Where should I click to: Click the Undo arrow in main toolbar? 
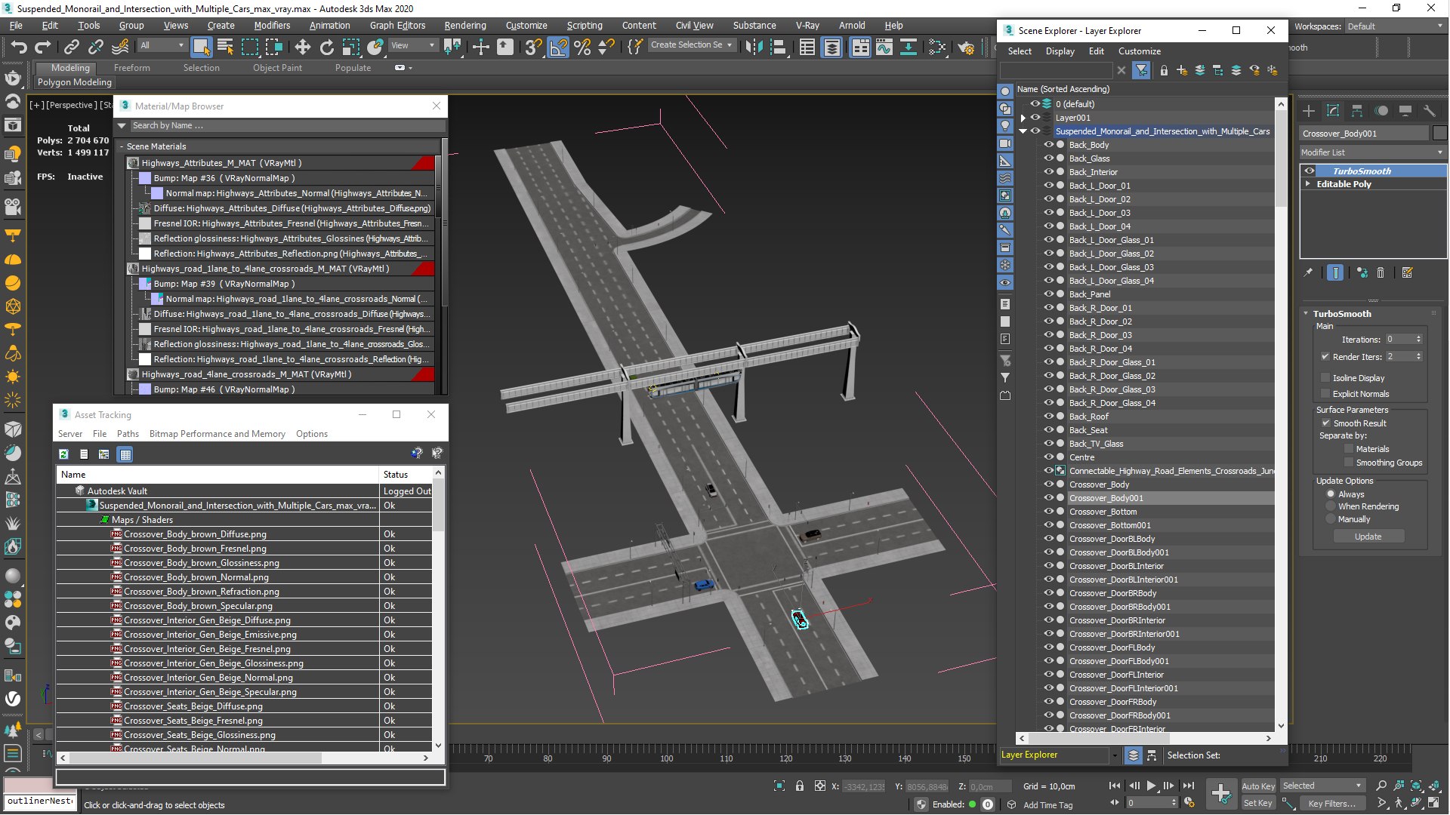tap(19, 47)
